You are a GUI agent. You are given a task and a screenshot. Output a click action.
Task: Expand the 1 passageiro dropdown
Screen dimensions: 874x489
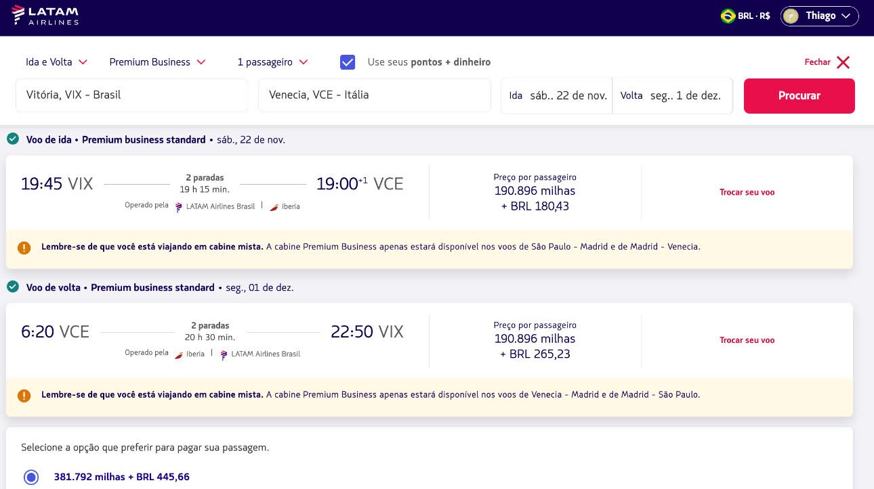(x=272, y=62)
